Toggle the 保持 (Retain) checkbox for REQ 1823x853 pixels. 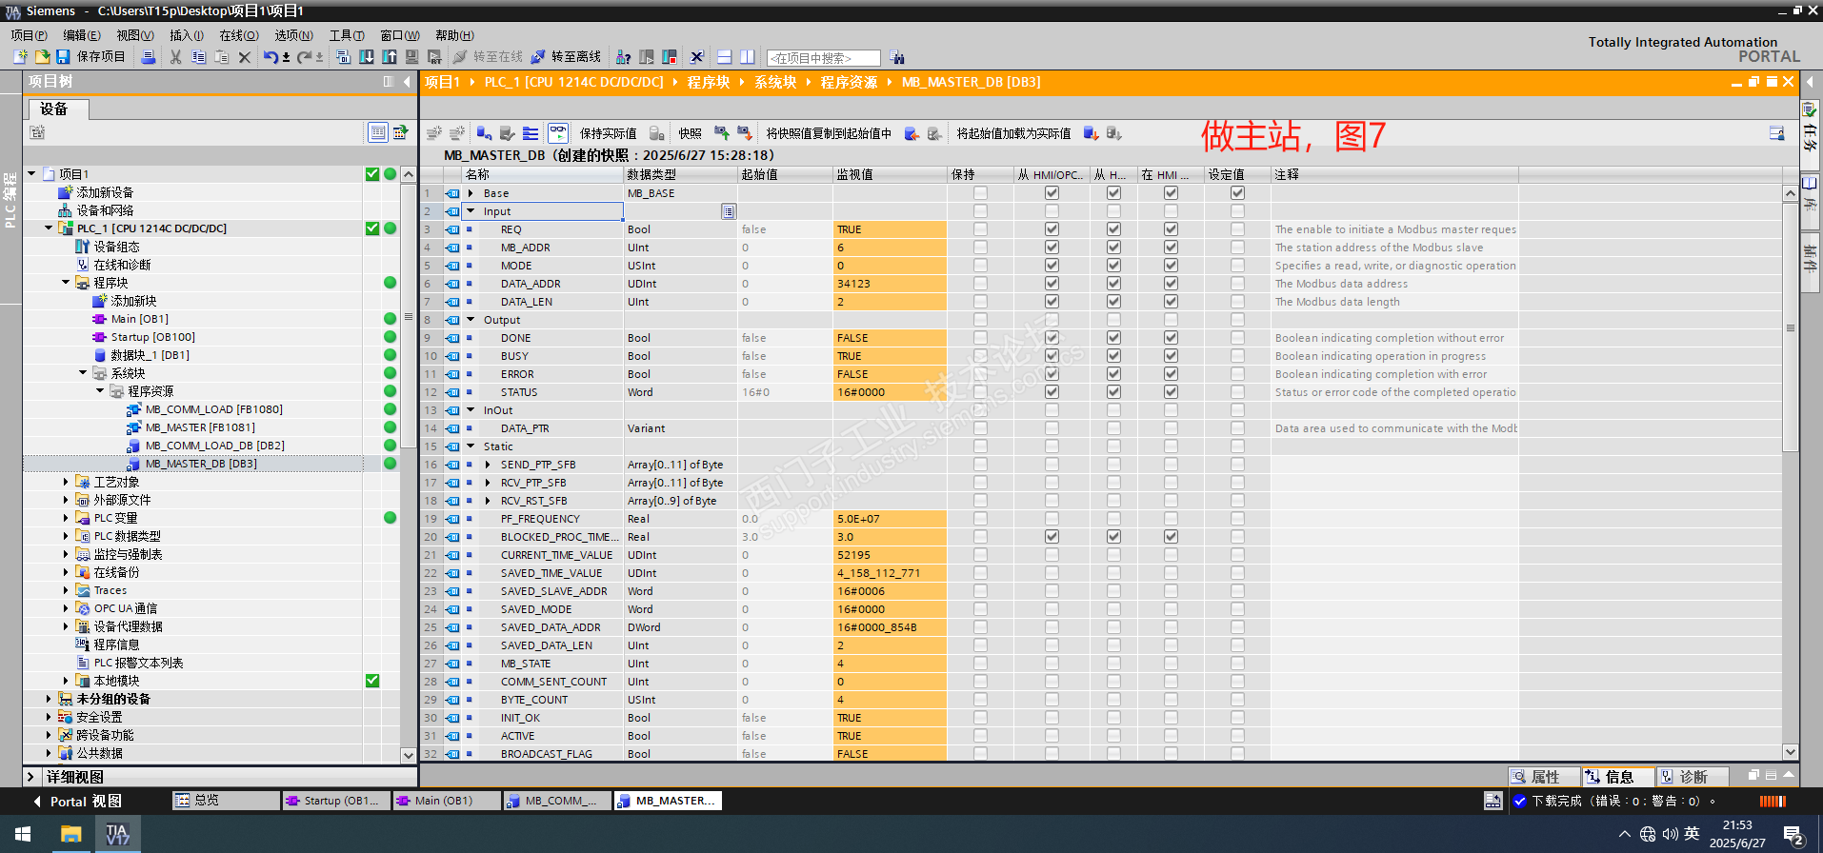(x=980, y=229)
